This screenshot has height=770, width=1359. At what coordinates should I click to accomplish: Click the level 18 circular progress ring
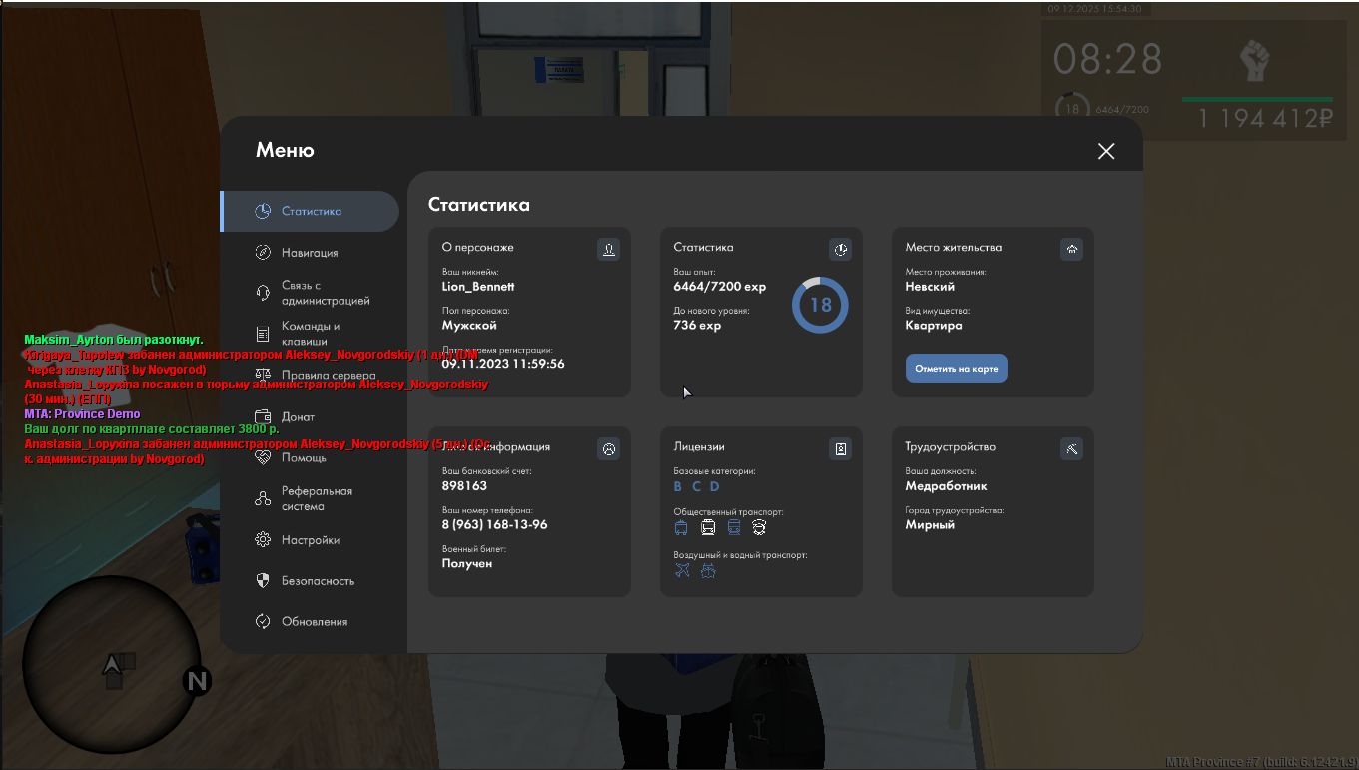pyautogui.click(x=820, y=306)
